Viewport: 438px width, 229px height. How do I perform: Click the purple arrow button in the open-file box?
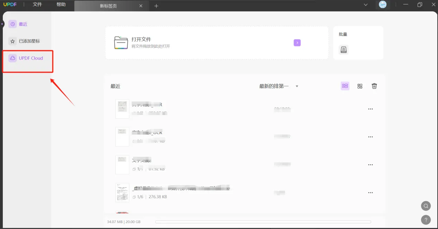(x=297, y=43)
